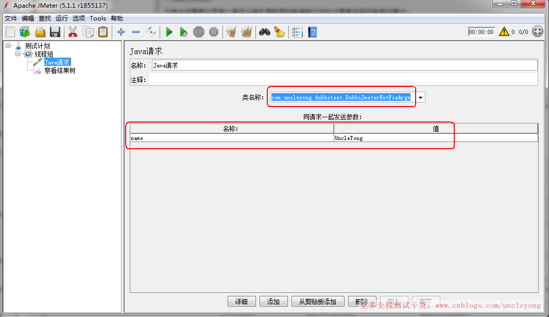Screen dimensions: 549x317
Task: Select the Java请求 tree node
Action: click(57, 62)
